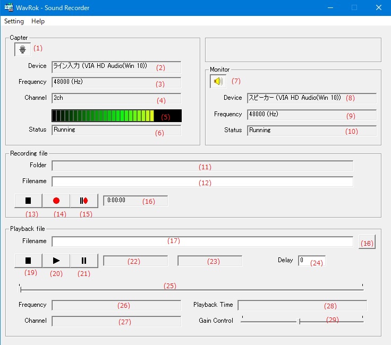Close the WavRok window
Screen dimensions: 391x345
[x=379, y=8]
